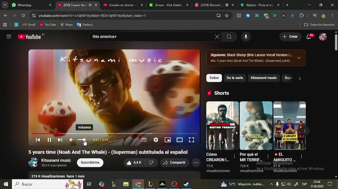The height and width of the screenshot is (189, 338).
Task: Click the address bar URL
Action: [x=92, y=15]
